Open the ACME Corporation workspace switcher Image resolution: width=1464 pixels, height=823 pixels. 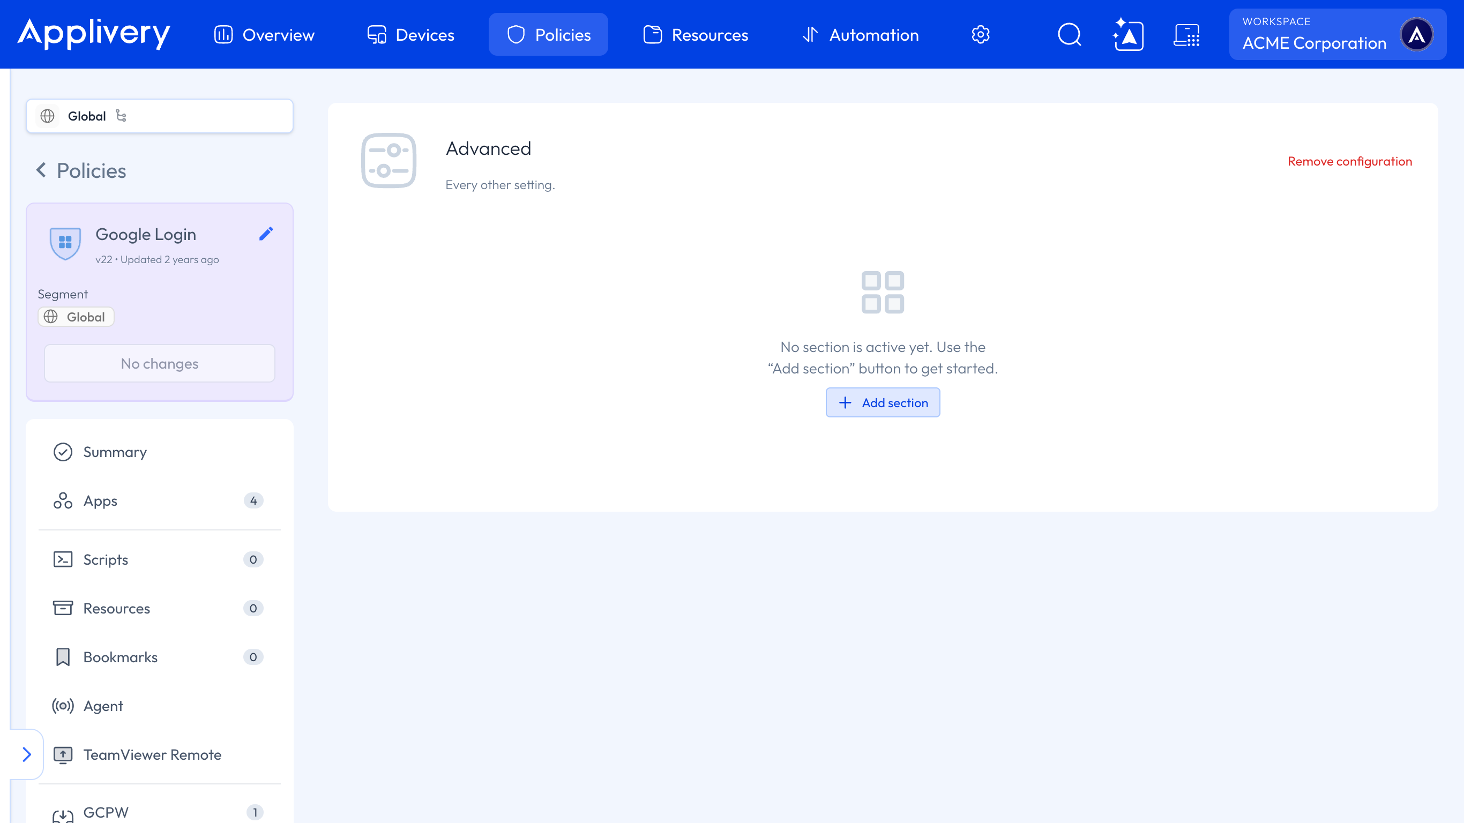point(1337,35)
